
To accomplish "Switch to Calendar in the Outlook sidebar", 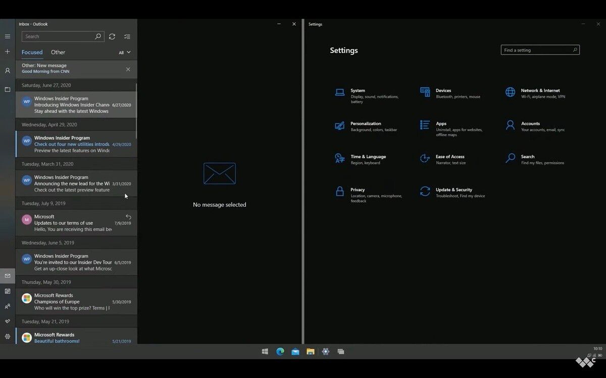I will click(7, 291).
